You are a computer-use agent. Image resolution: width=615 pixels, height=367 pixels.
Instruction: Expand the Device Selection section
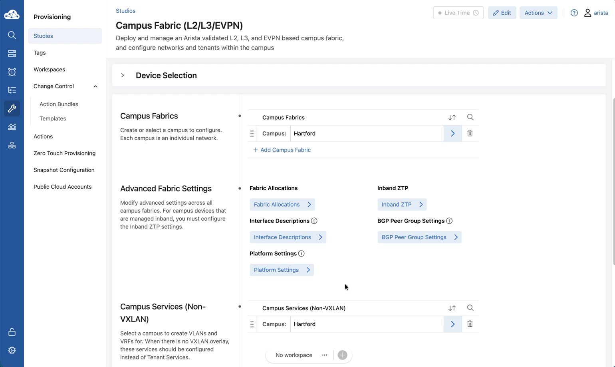tap(123, 75)
